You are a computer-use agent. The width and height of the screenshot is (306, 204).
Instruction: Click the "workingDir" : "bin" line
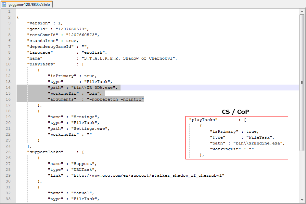pos(75,93)
